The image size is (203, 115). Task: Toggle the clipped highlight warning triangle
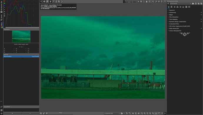(x=147, y=1)
